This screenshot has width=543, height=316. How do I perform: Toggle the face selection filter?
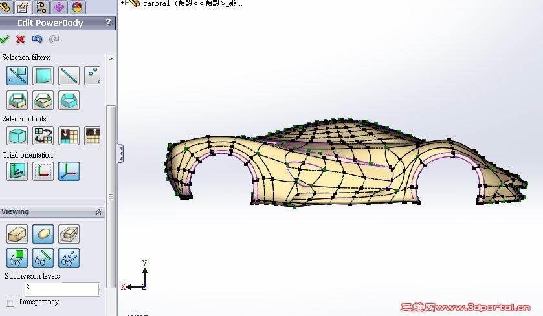(43, 76)
